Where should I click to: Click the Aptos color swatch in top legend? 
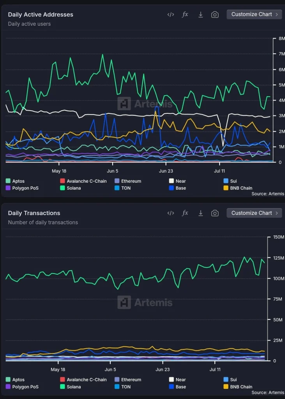click(x=8, y=181)
